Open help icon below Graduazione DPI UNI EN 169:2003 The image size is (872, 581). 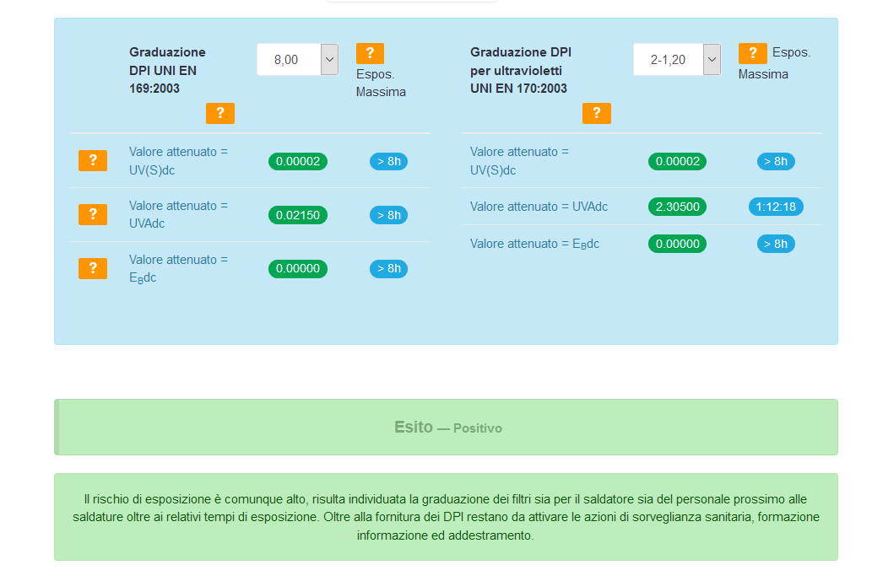[x=220, y=113]
